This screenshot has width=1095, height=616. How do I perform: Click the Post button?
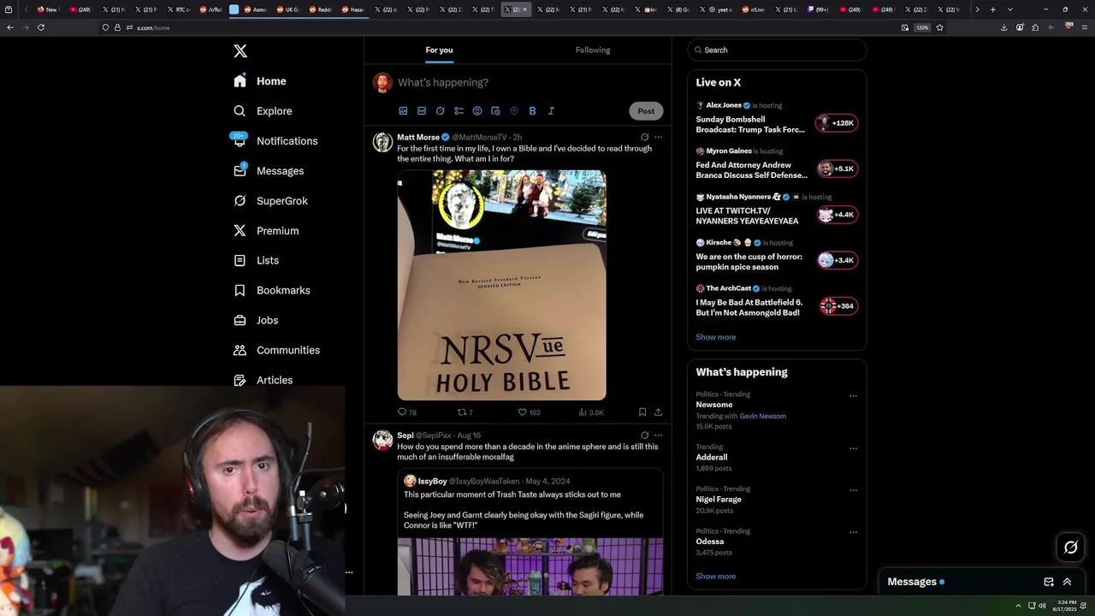click(646, 111)
